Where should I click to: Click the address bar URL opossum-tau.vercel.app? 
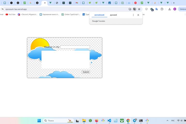coord(16,9)
